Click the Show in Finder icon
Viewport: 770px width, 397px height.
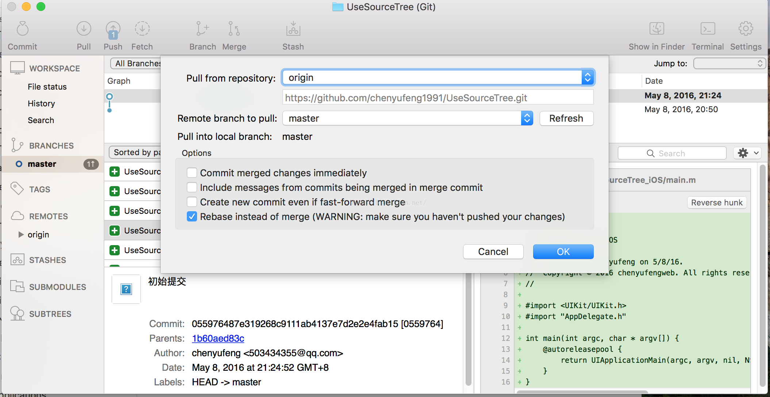(x=657, y=29)
